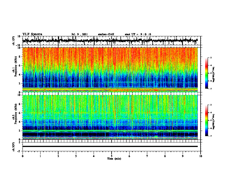Screen dimensions: 226x175
Task: Click the ch.1 color scale log(PSD) unit label
Action: 214,75
